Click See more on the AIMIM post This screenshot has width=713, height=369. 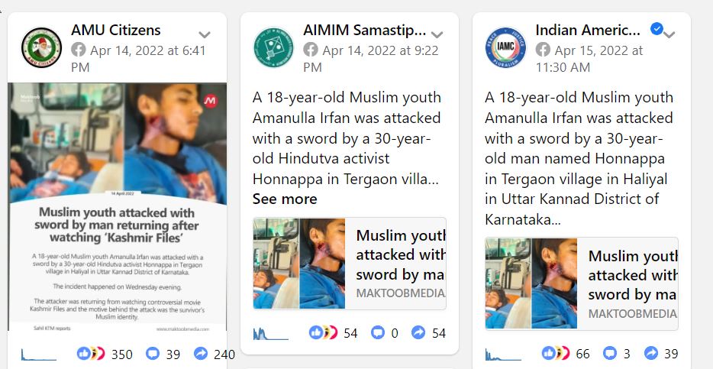pyautogui.click(x=285, y=199)
